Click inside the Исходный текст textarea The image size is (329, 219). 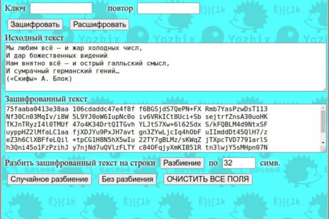[165, 67]
